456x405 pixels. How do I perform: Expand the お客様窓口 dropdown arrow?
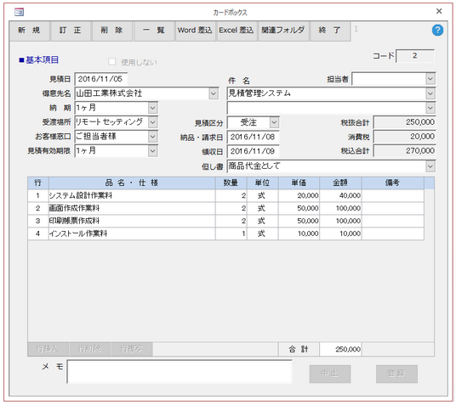pyautogui.click(x=152, y=137)
